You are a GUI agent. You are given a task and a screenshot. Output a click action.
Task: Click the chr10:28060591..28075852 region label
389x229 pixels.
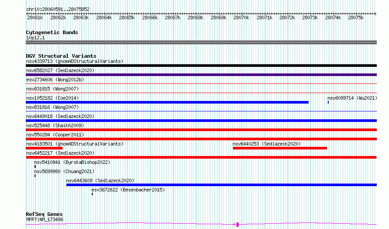click(58, 9)
